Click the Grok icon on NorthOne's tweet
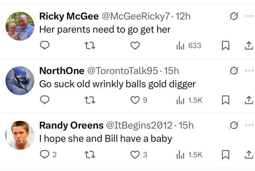Viewport: 255px width, 171px height. (233, 71)
